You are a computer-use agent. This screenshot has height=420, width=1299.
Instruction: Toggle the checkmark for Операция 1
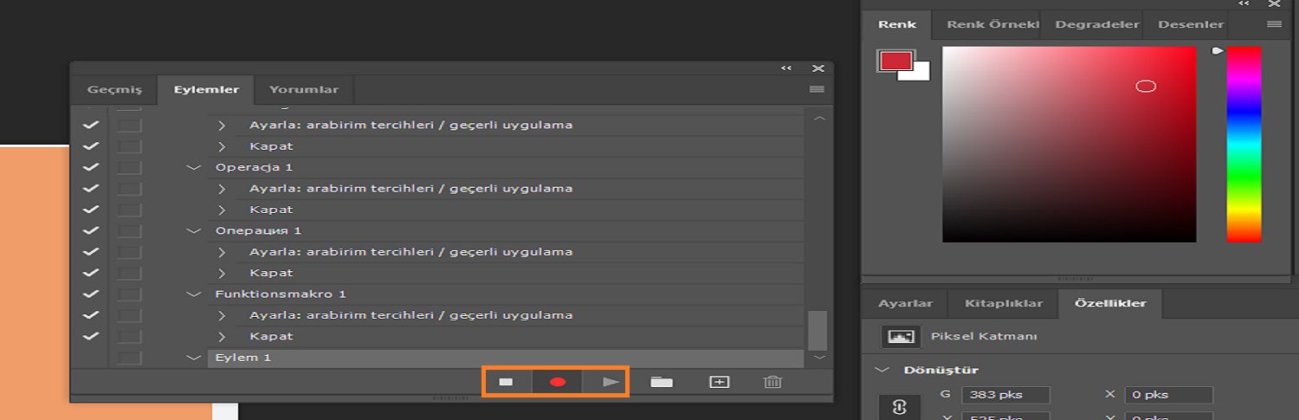pos(90,230)
